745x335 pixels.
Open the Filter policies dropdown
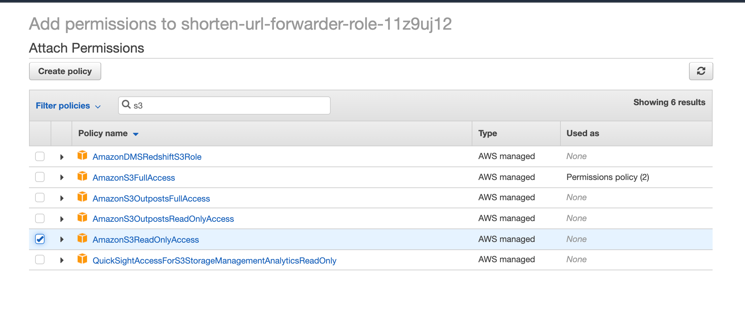tap(68, 106)
